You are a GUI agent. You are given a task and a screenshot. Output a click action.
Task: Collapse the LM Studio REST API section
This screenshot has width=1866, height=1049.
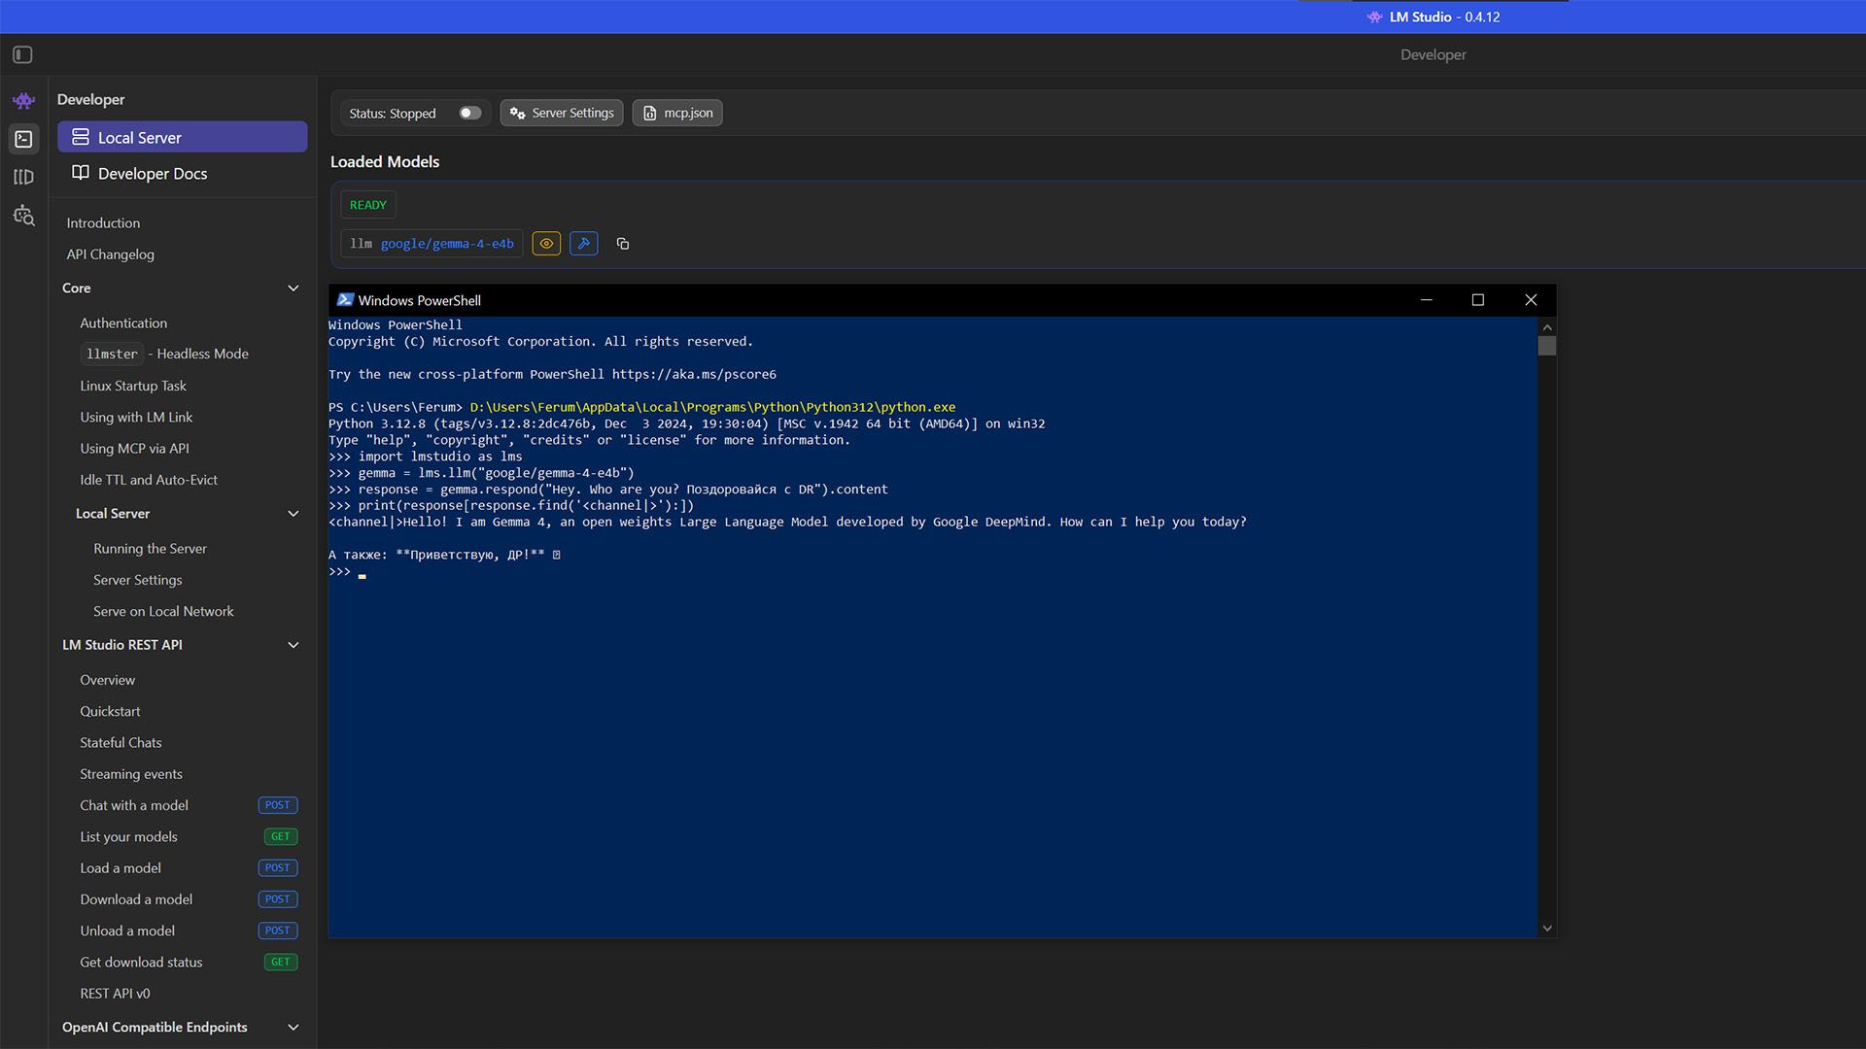[x=294, y=644]
